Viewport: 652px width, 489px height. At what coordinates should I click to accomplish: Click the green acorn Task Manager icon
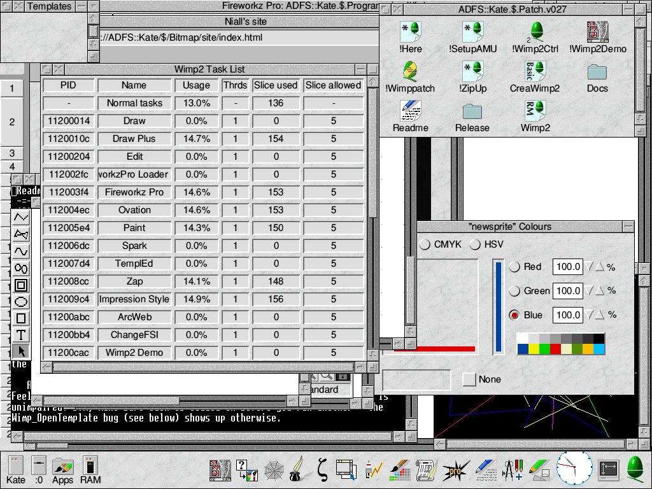pyautogui.click(x=635, y=470)
